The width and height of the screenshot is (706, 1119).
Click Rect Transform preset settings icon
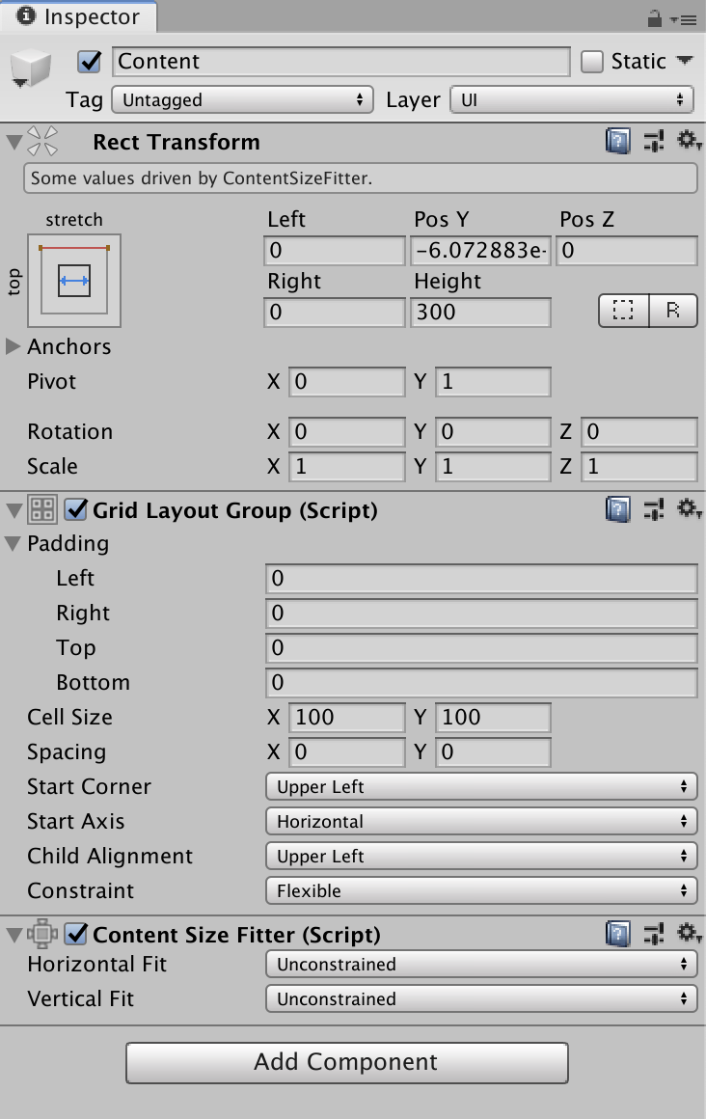coord(654,142)
